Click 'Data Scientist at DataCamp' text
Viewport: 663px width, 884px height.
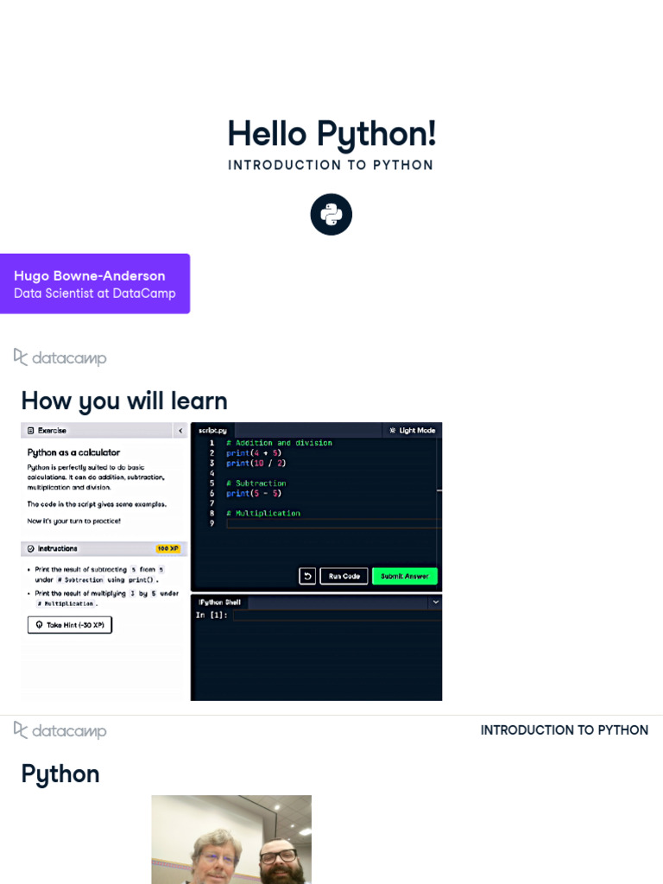pos(95,294)
